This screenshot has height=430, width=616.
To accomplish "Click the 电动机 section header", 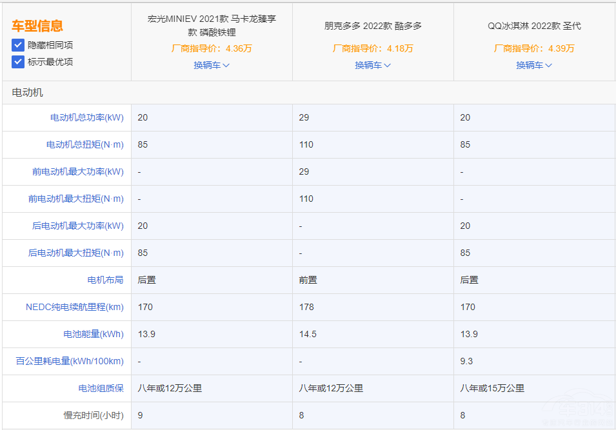I will (28, 93).
